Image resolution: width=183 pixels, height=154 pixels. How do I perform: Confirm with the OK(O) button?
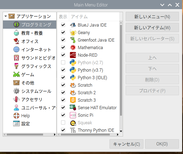tap(162, 144)
